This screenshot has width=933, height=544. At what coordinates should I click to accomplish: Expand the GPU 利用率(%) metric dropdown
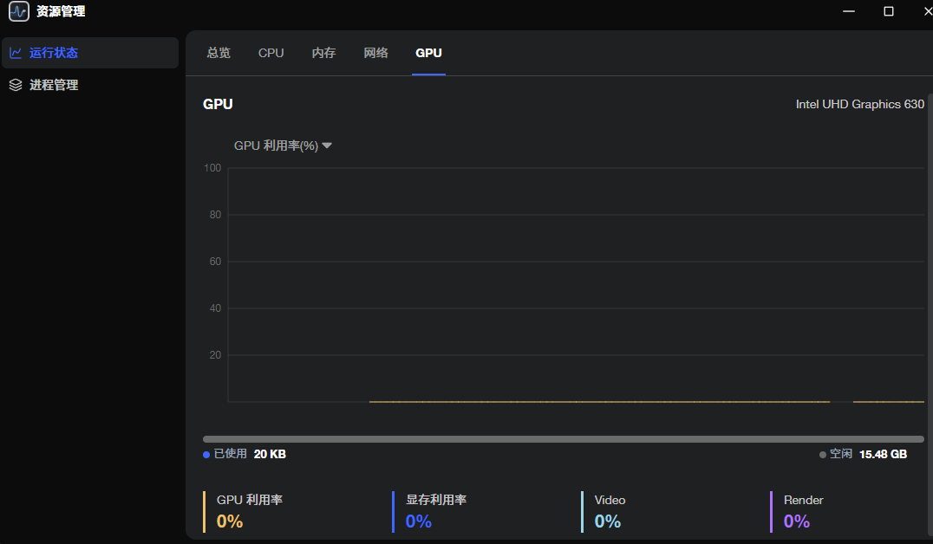click(283, 146)
